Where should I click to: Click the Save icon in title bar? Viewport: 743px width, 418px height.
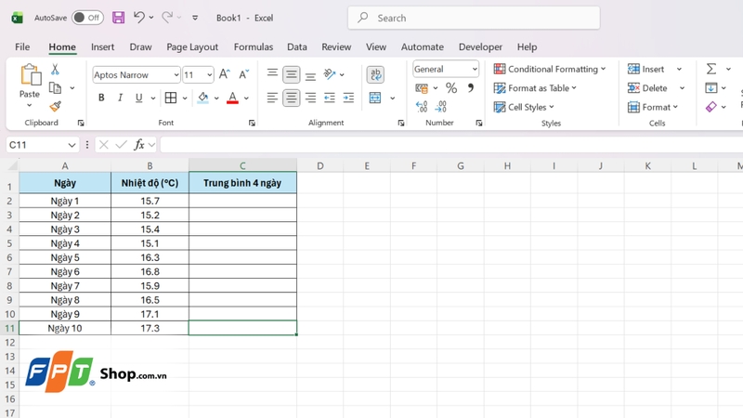point(118,18)
